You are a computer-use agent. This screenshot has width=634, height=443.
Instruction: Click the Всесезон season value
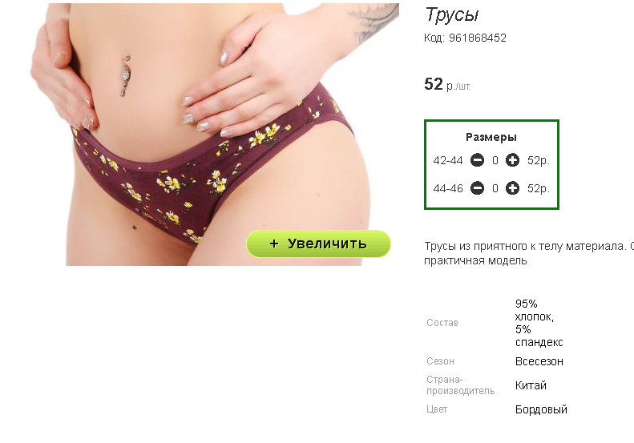[539, 361]
